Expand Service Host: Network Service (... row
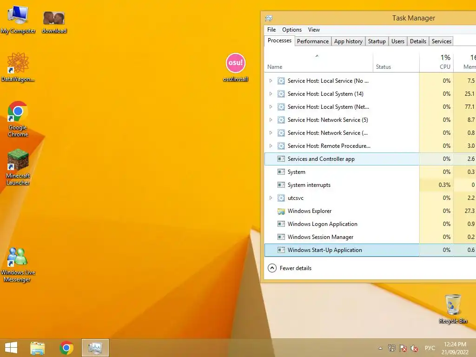476x357 pixels. [x=271, y=133]
